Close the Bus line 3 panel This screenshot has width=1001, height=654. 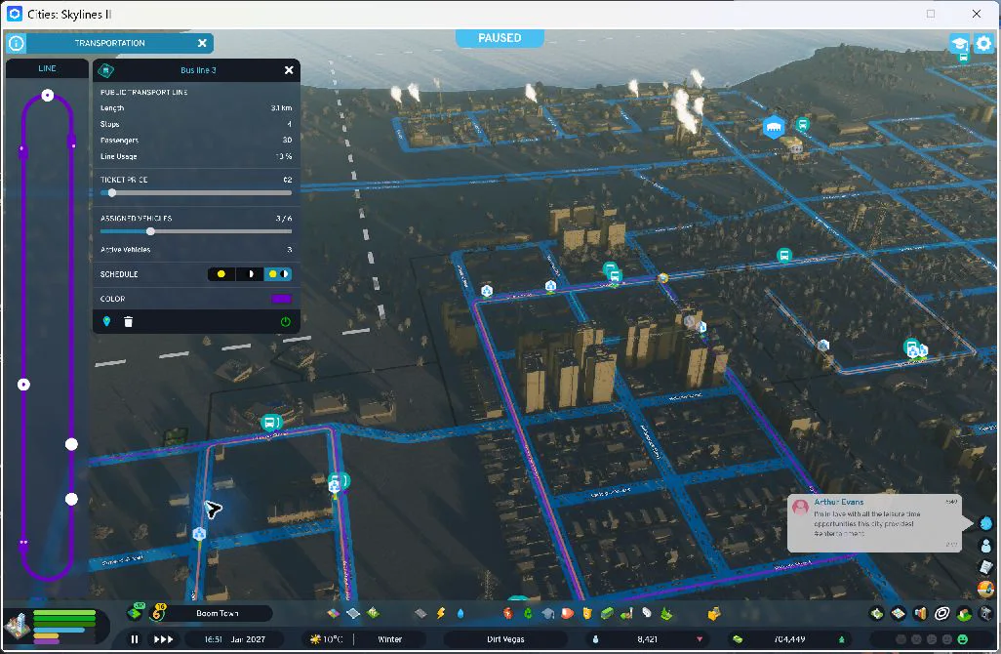click(x=289, y=70)
